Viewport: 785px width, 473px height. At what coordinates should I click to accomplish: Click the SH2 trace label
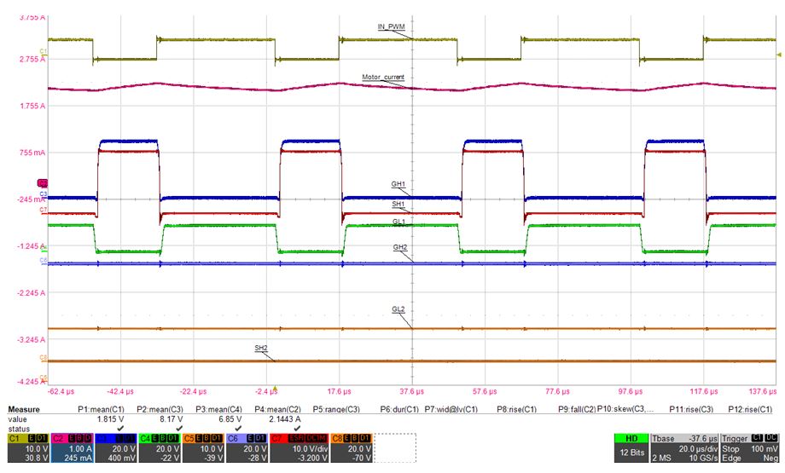pyautogui.click(x=261, y=349)
